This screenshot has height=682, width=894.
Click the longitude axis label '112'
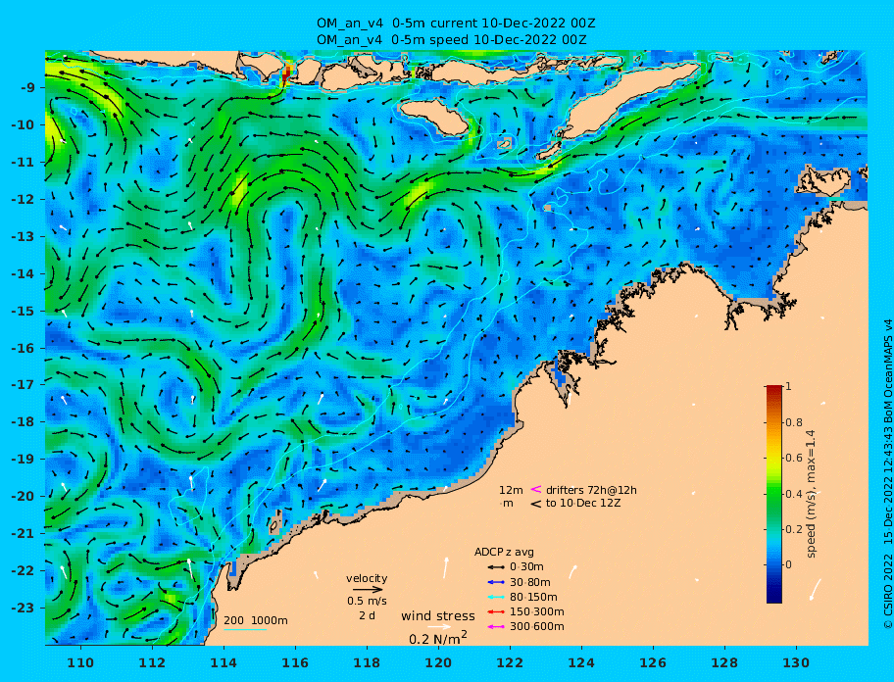pos(152,662)
